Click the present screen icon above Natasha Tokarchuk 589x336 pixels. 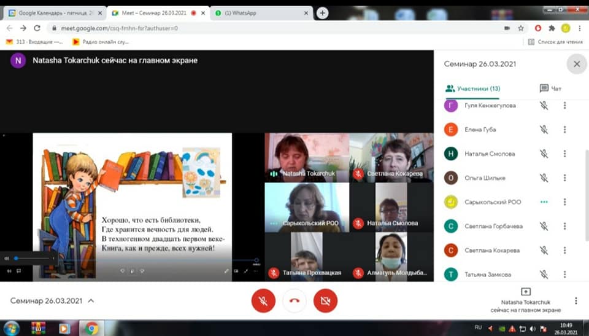click(526, 292)
